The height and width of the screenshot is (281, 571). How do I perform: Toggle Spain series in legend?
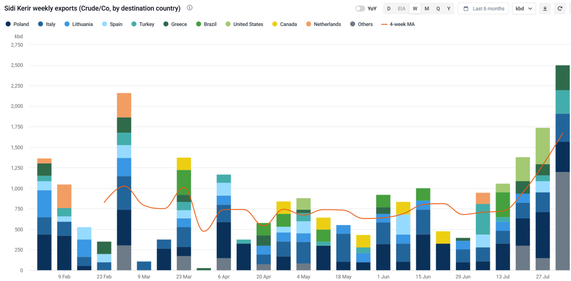click(112, 24)
